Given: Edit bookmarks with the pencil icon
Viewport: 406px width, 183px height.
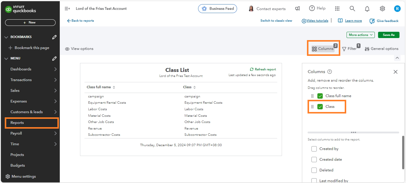Looking at the screenshot, I should (x=54, y=37).
